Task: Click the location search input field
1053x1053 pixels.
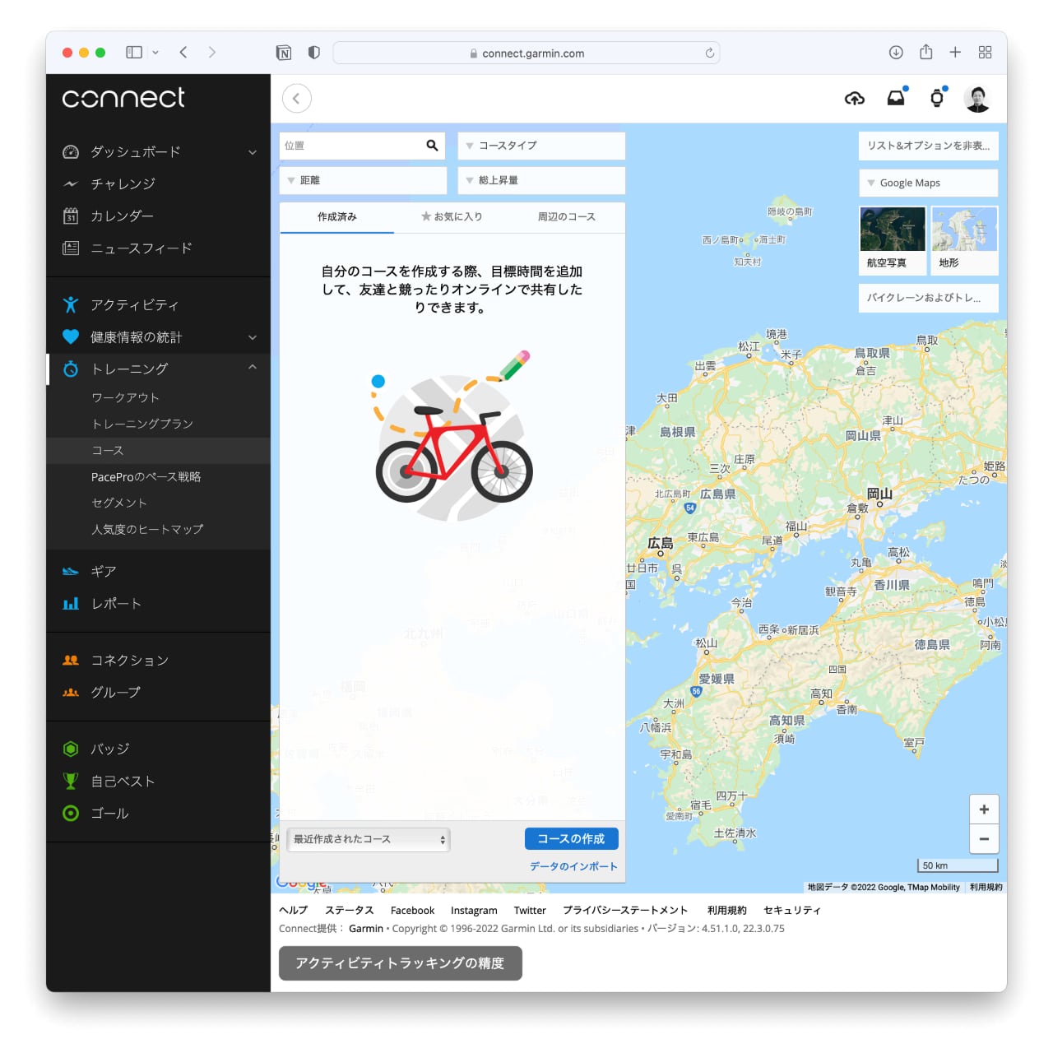Action: pos(350,146)
